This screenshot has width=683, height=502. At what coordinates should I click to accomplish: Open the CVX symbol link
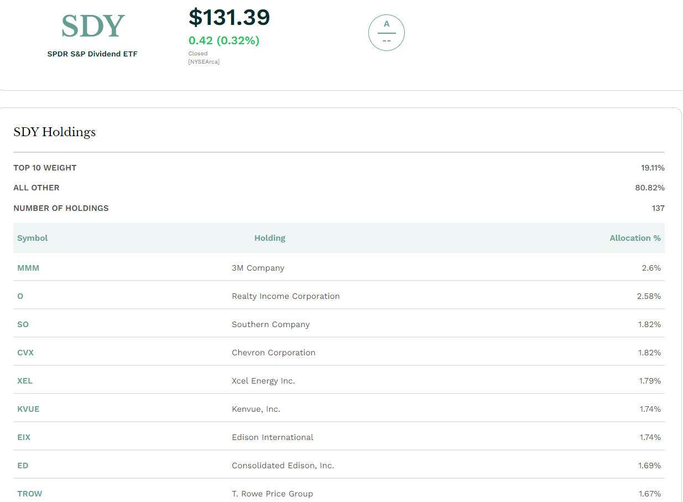click(25, 353)
